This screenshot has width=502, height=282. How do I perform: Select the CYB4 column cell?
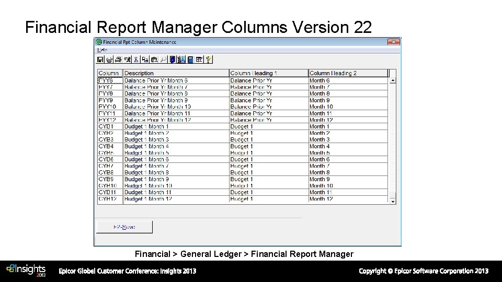pos(110,146)
